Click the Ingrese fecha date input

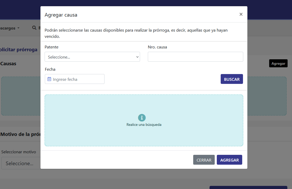77,79
